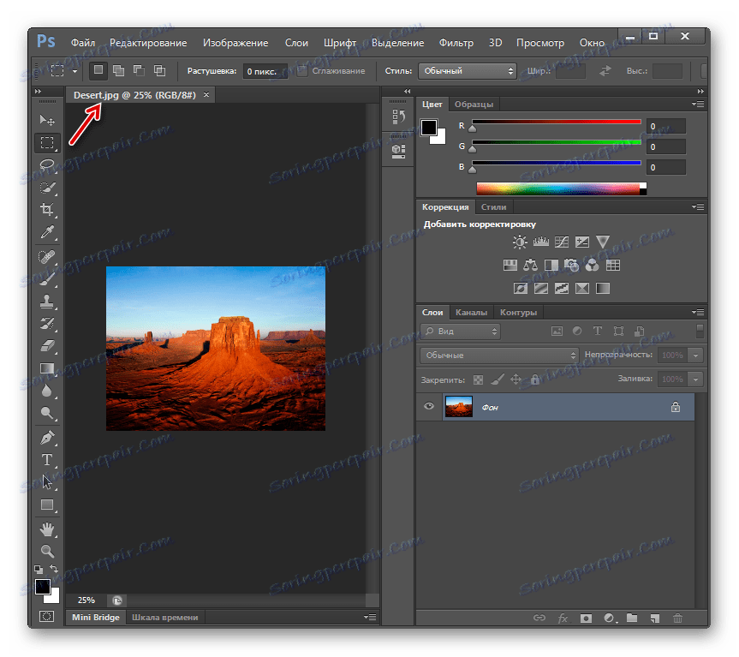Hide the Фон layer with eye icon
739x657 pixels.
429,406
